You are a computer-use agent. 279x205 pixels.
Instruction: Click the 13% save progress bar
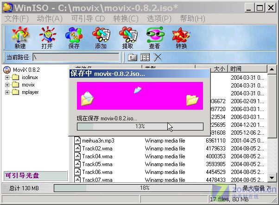tap(140, 126)
